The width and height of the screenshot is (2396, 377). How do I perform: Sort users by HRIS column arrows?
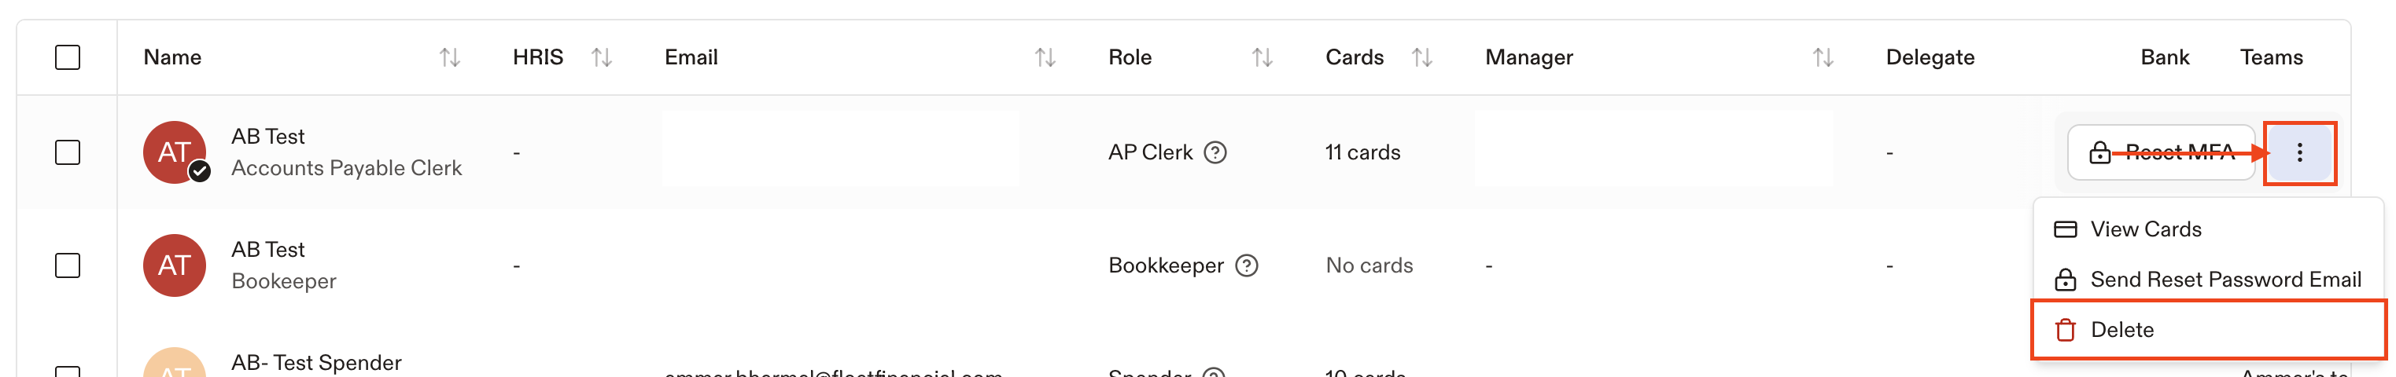pyautogui.click(x=602, y=57)
